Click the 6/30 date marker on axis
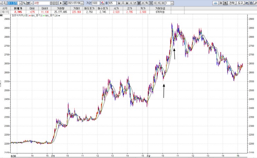Image resolution: width=257 pixels, height=158 pixels. 13,156
